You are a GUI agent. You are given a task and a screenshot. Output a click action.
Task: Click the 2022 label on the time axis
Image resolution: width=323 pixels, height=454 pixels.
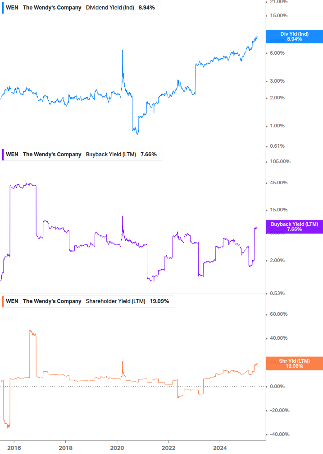168,448
